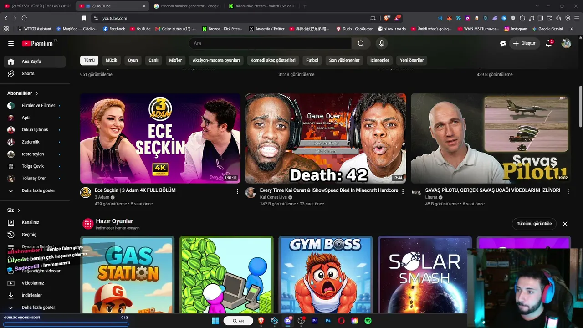This screenshot has height=328, width=583.
Task: Click the search magnifier button
Action: [361, 43]
